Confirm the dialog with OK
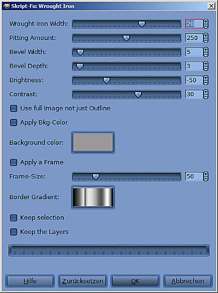The width and height of the screenshot is (218, 293). [x=135, y=281]
